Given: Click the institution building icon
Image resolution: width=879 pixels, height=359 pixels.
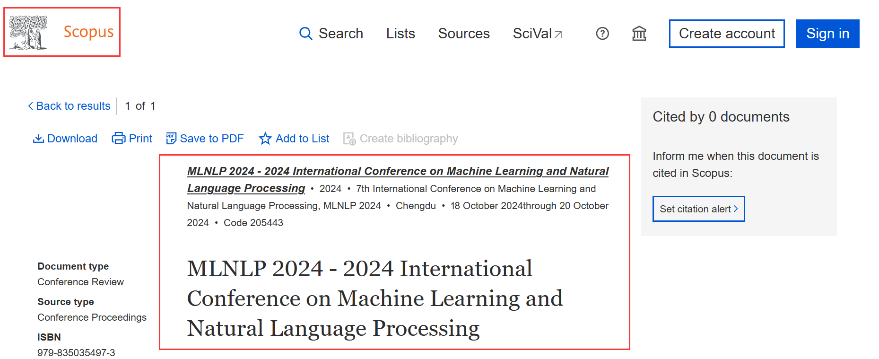Looking at the screenshot, I should pyautogui.click(x=639, y=34).
